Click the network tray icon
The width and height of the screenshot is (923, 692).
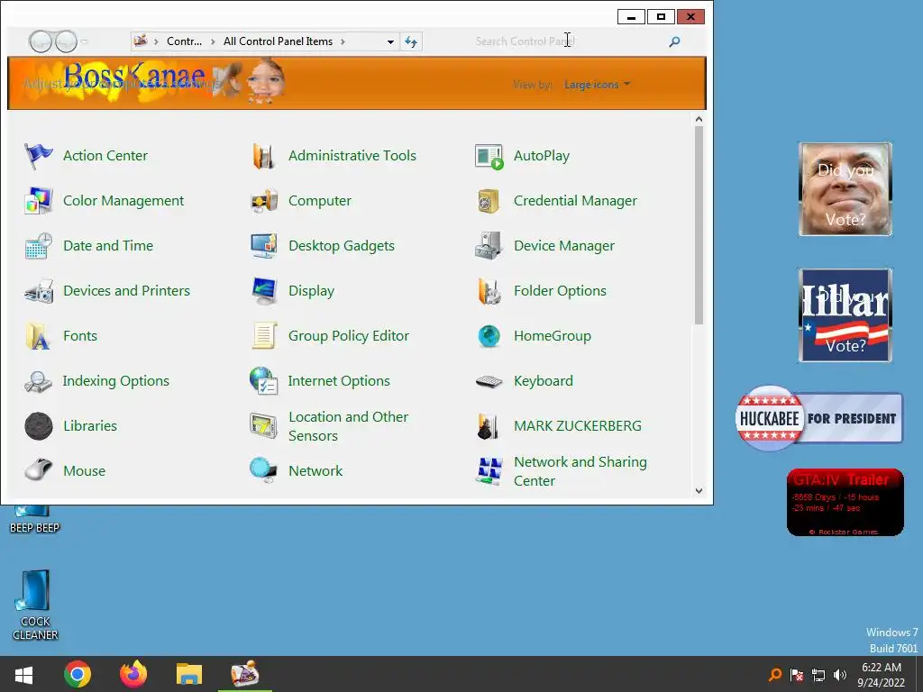coord(818,675)
